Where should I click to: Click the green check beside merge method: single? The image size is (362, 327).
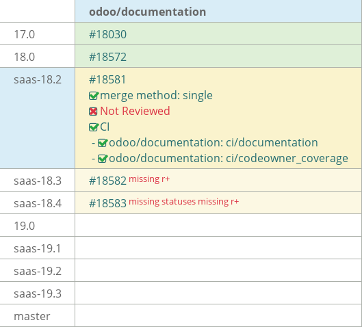[x=94, y=96]
